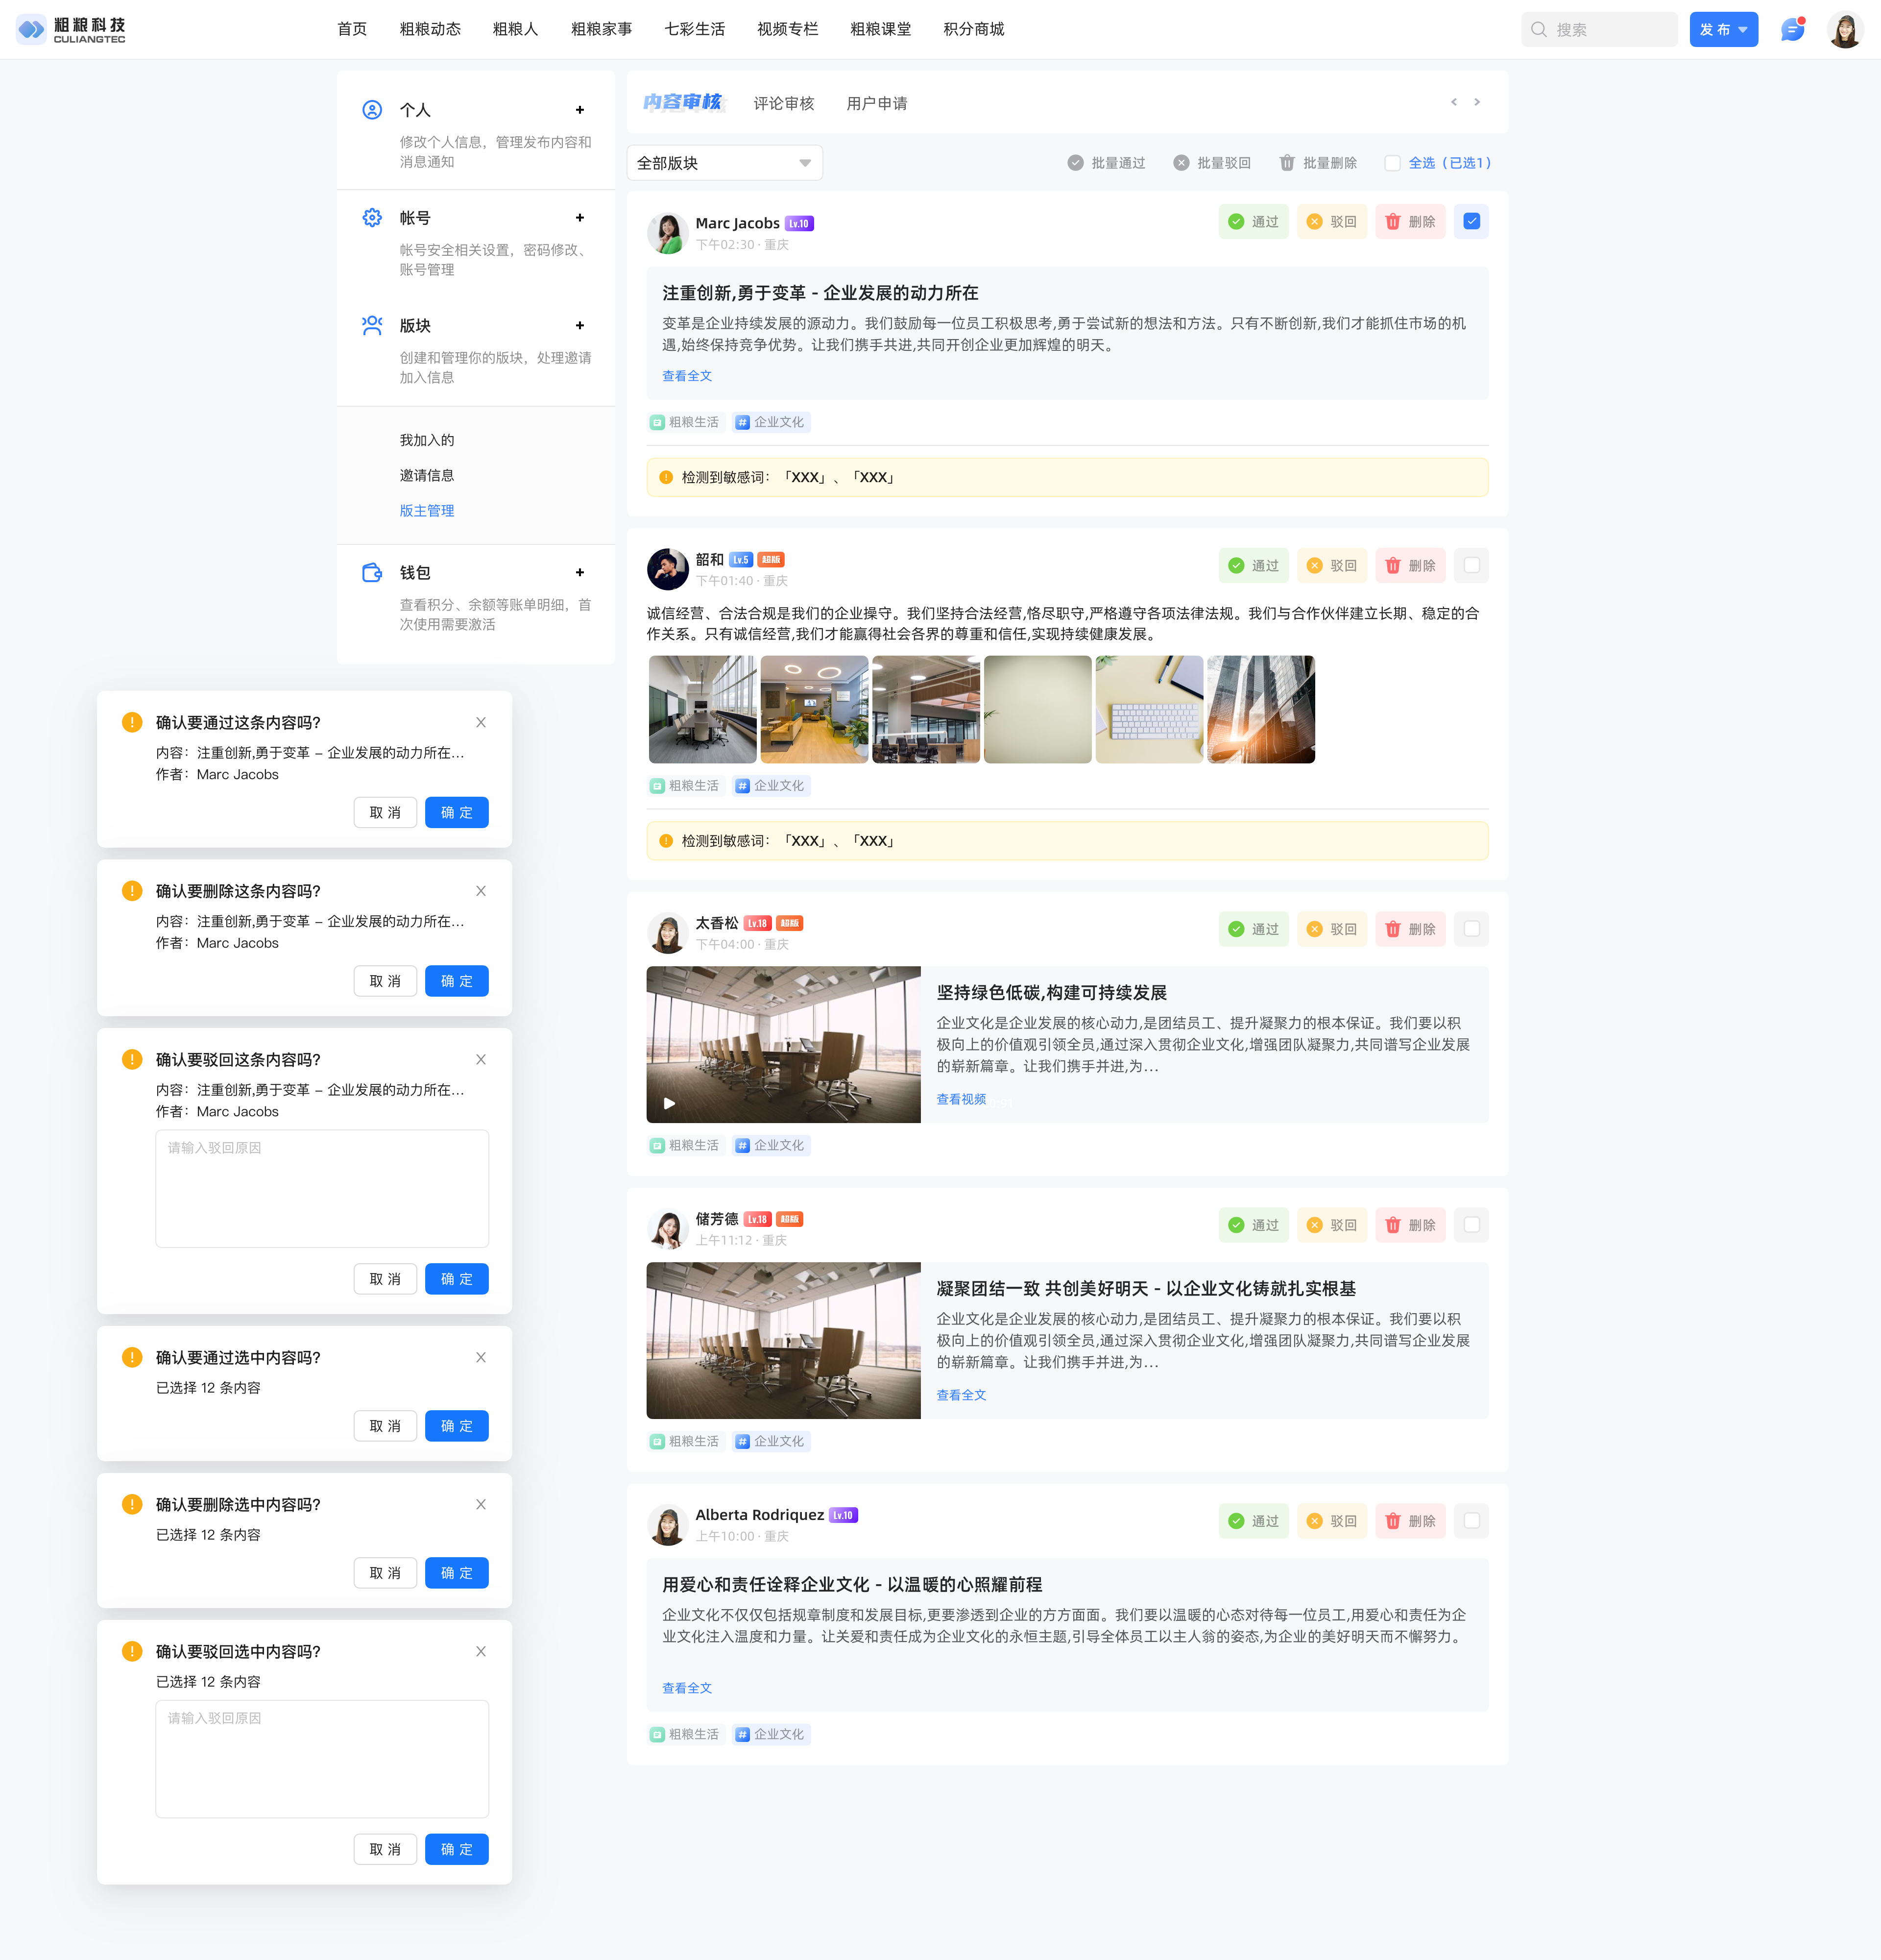Open 粗粮课堂 in the top navigation
This screenshot has width=1881, height=1960.
[x=880, y=29]
